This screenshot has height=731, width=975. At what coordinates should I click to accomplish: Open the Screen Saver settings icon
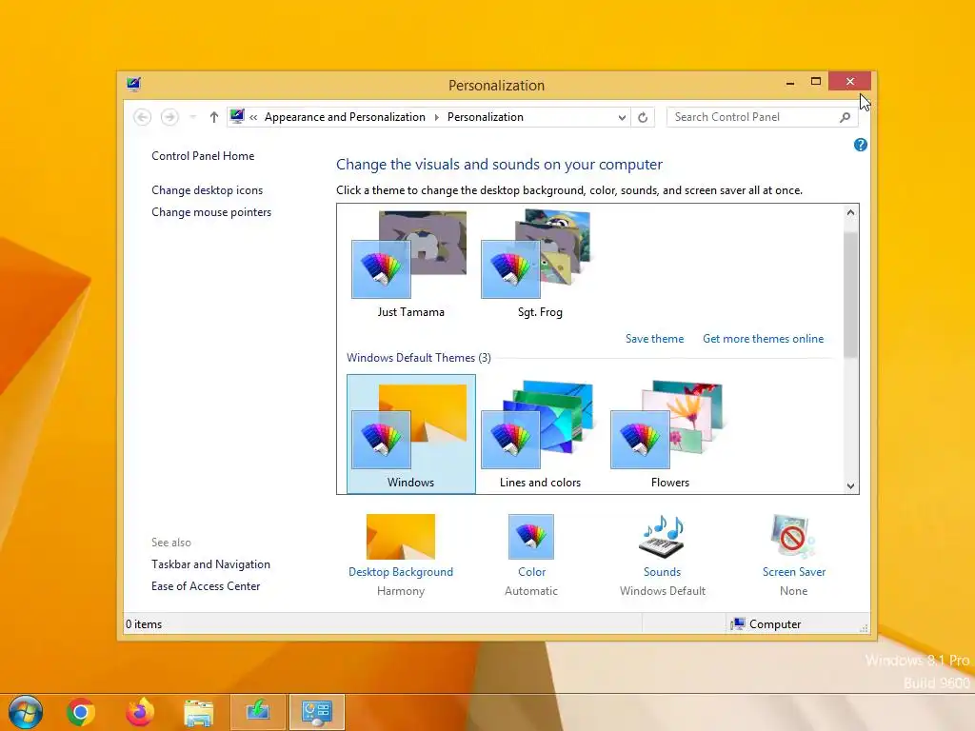[793, 537]
